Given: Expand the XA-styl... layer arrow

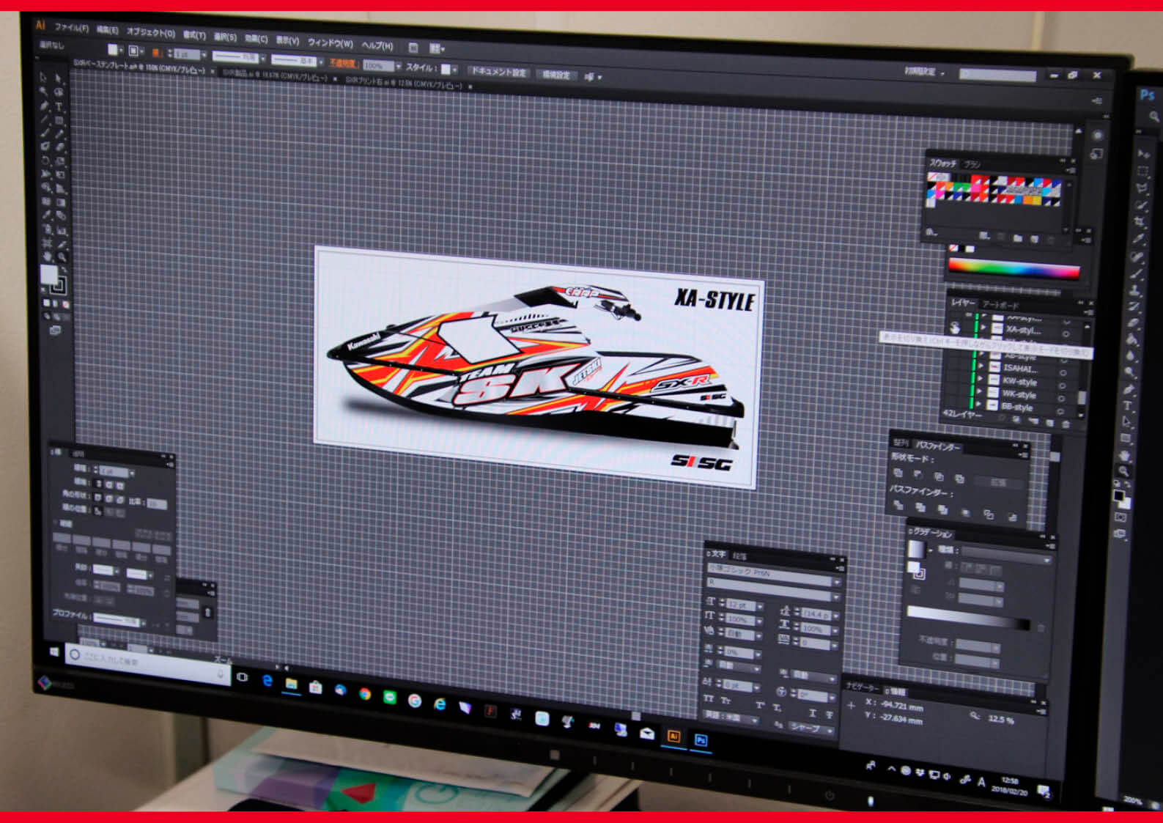Looking at the screenshot, I should pos(984,327).
